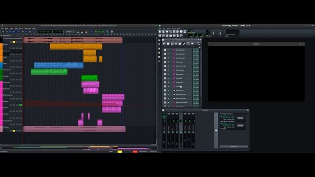Screen dimensions: 315x177
Task: Show the LMMS Beat+Bassline Editor
Action: point(163,35)
